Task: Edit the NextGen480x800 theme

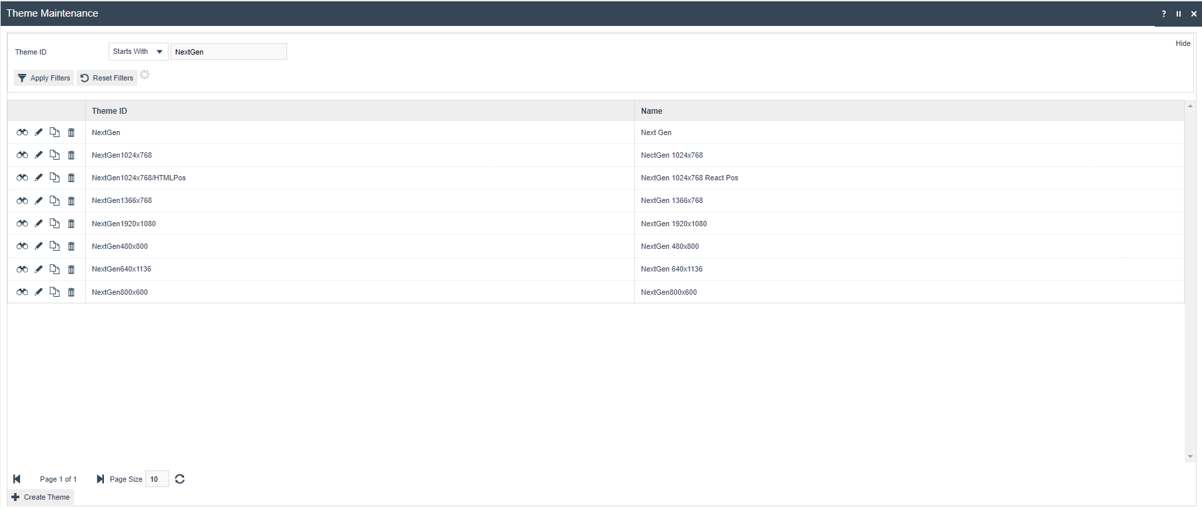Action: click(x=39, y=246)
